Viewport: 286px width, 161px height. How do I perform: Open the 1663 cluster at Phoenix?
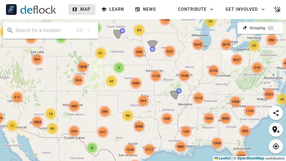click(37, 122)
